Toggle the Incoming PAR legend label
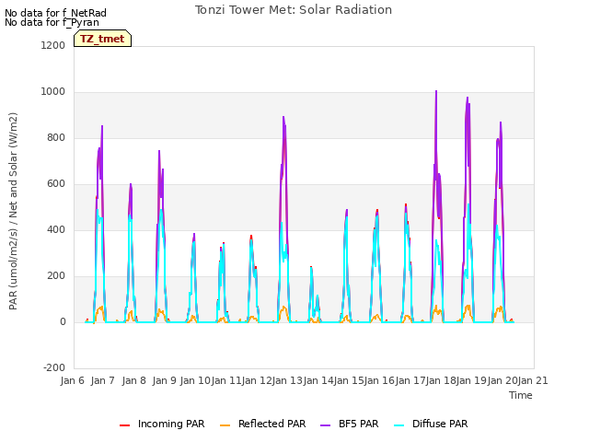Viewport: 589px width, 442px height. (171, 424)
